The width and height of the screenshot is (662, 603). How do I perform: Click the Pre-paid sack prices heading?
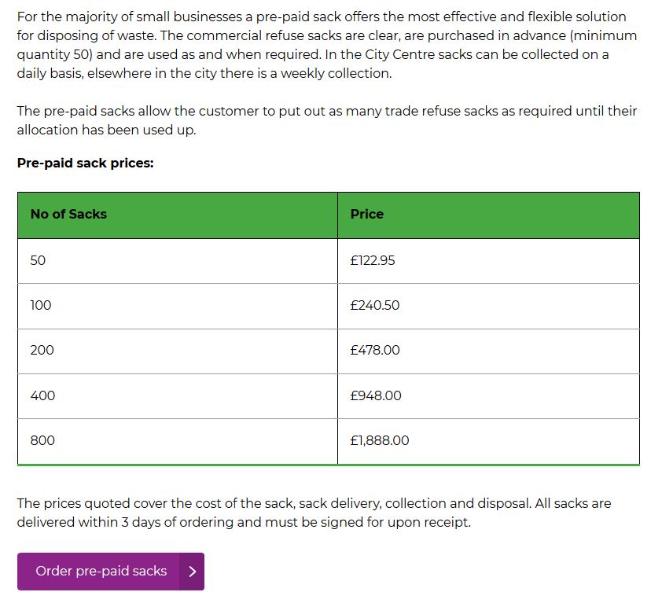[x=85, y=163]
